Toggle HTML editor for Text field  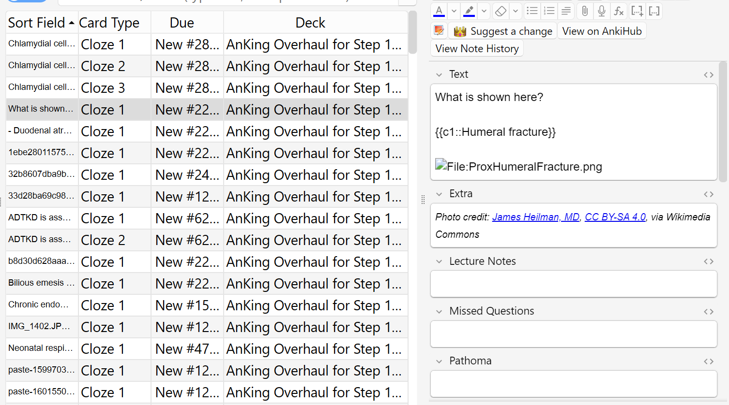[x=709, y=74]
